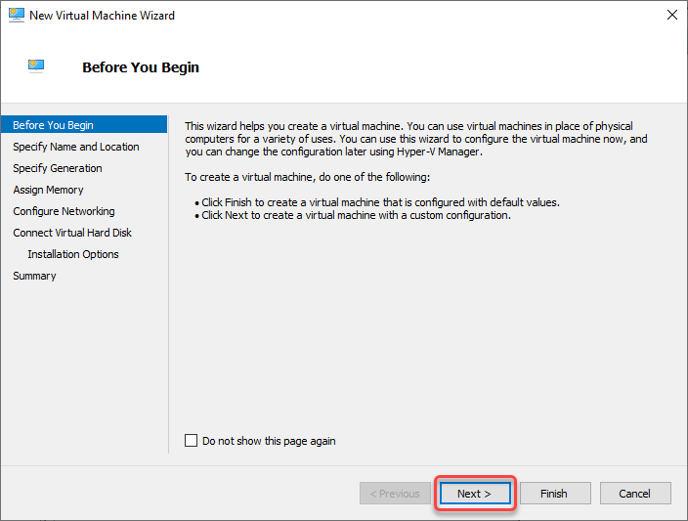Click the 'New Virtual Machine Wizard' title text
This screenshot has height=521, width=688.
pos(102,16)
